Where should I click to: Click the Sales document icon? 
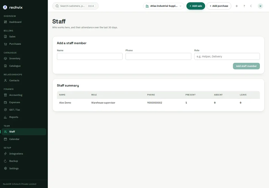pyautogui.click(x=6, y=36)
